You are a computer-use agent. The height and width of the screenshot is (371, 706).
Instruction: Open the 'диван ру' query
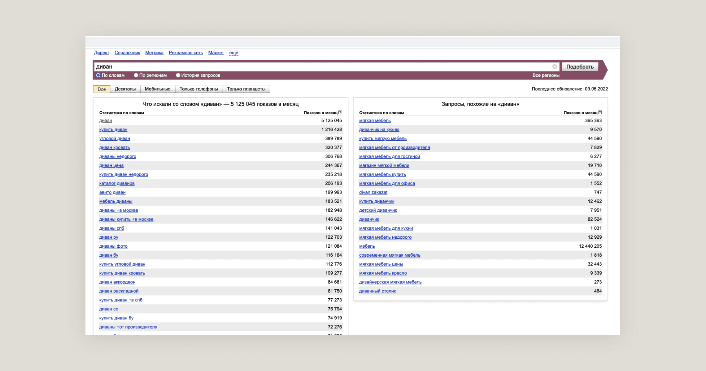click(109, 237)
